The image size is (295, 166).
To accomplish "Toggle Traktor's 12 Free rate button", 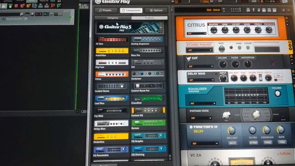I will [x=282, y=142].
